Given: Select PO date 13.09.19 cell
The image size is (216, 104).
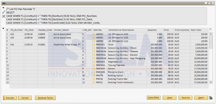Looking at the screenshot, I should pyautogui.click(x=31, y=45).
